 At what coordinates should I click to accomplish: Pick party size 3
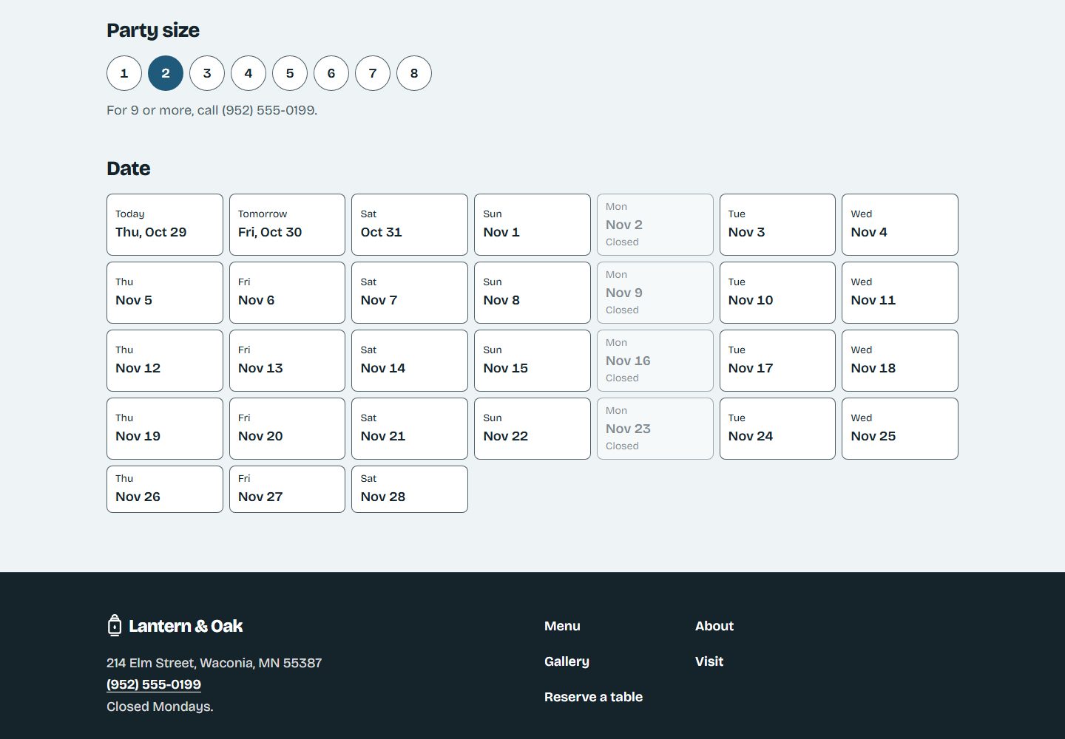coord(207,73)
